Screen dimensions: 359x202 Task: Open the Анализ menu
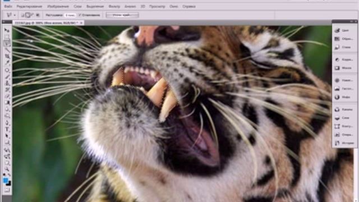(130, 6)
